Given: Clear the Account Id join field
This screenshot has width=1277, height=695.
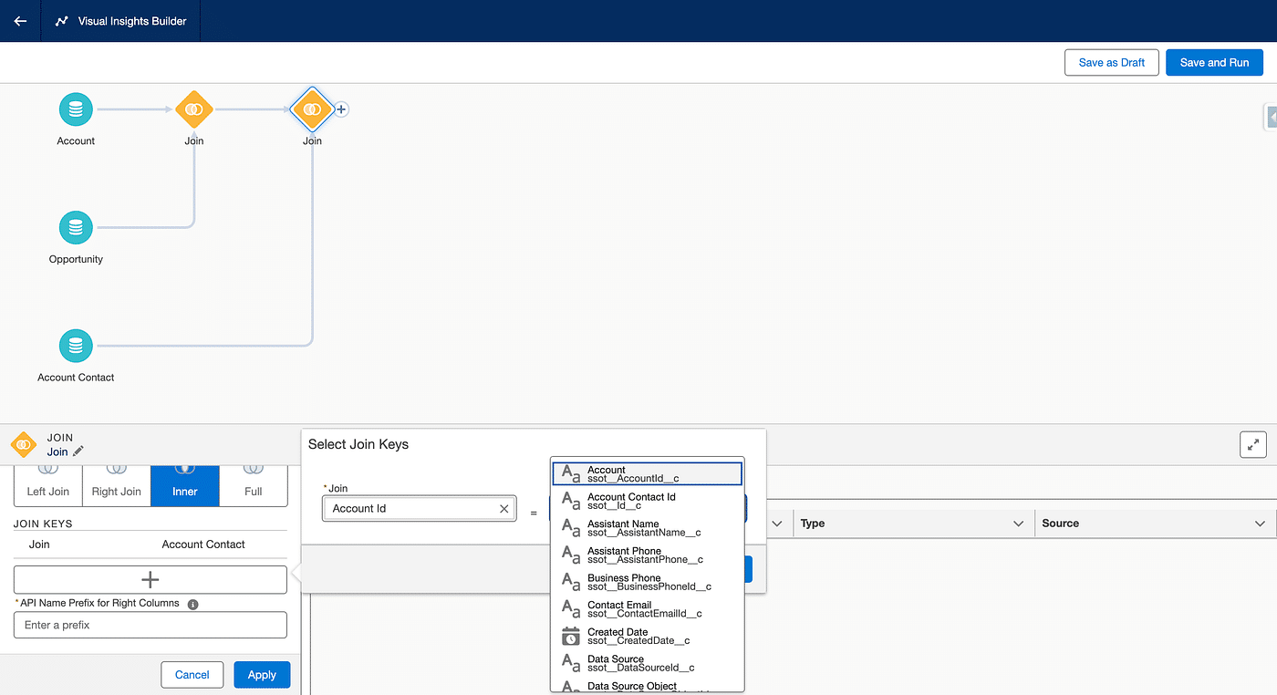Looking at the screenshot, I should (x=504, y=509).
